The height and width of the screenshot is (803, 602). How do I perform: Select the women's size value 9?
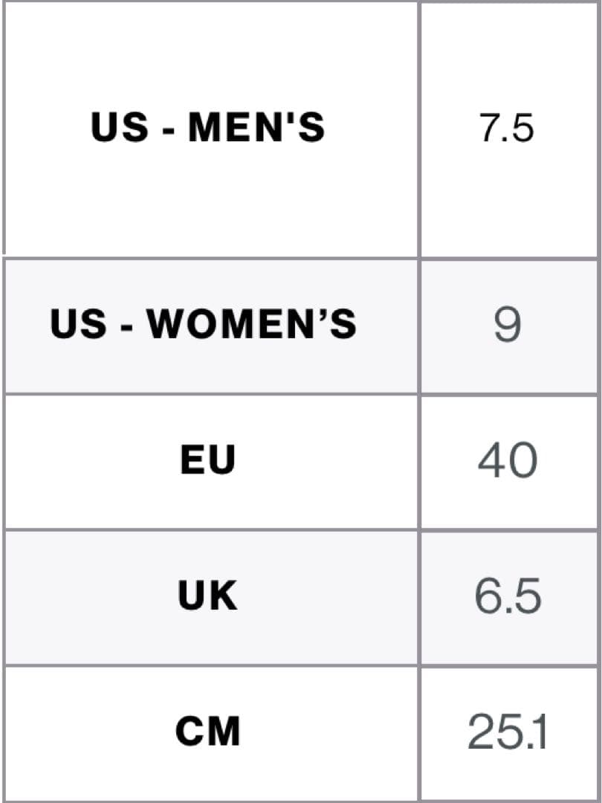[508, 326]
